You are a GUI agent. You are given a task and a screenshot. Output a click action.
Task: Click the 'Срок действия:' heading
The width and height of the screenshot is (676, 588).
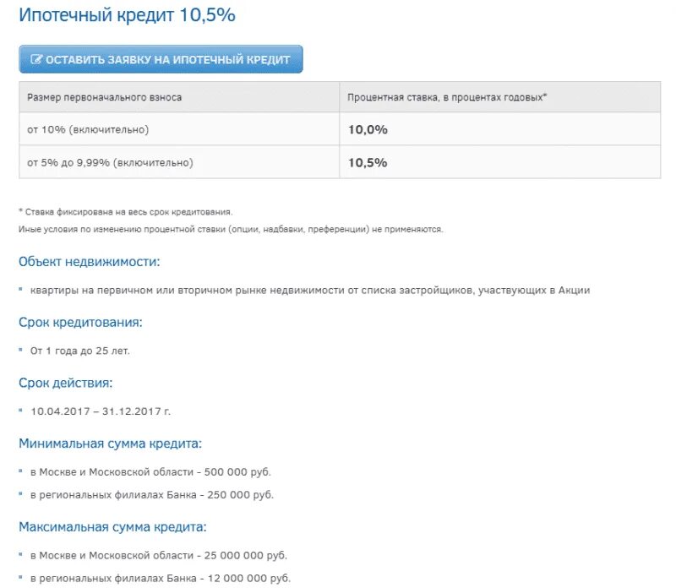(65, 383)
